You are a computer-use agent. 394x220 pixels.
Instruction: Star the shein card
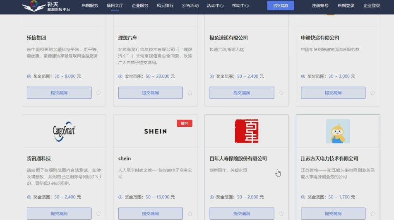190,213
